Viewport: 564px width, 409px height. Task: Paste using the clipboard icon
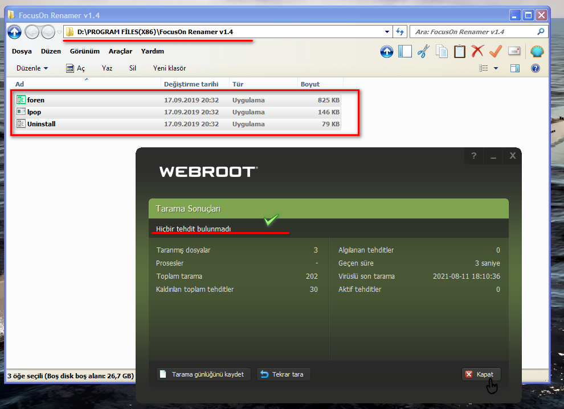(460, 51)
